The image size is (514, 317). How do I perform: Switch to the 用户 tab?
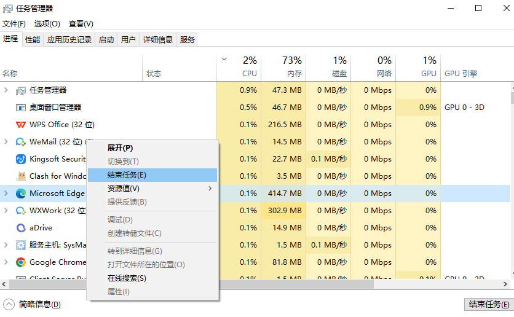[128, 39]
